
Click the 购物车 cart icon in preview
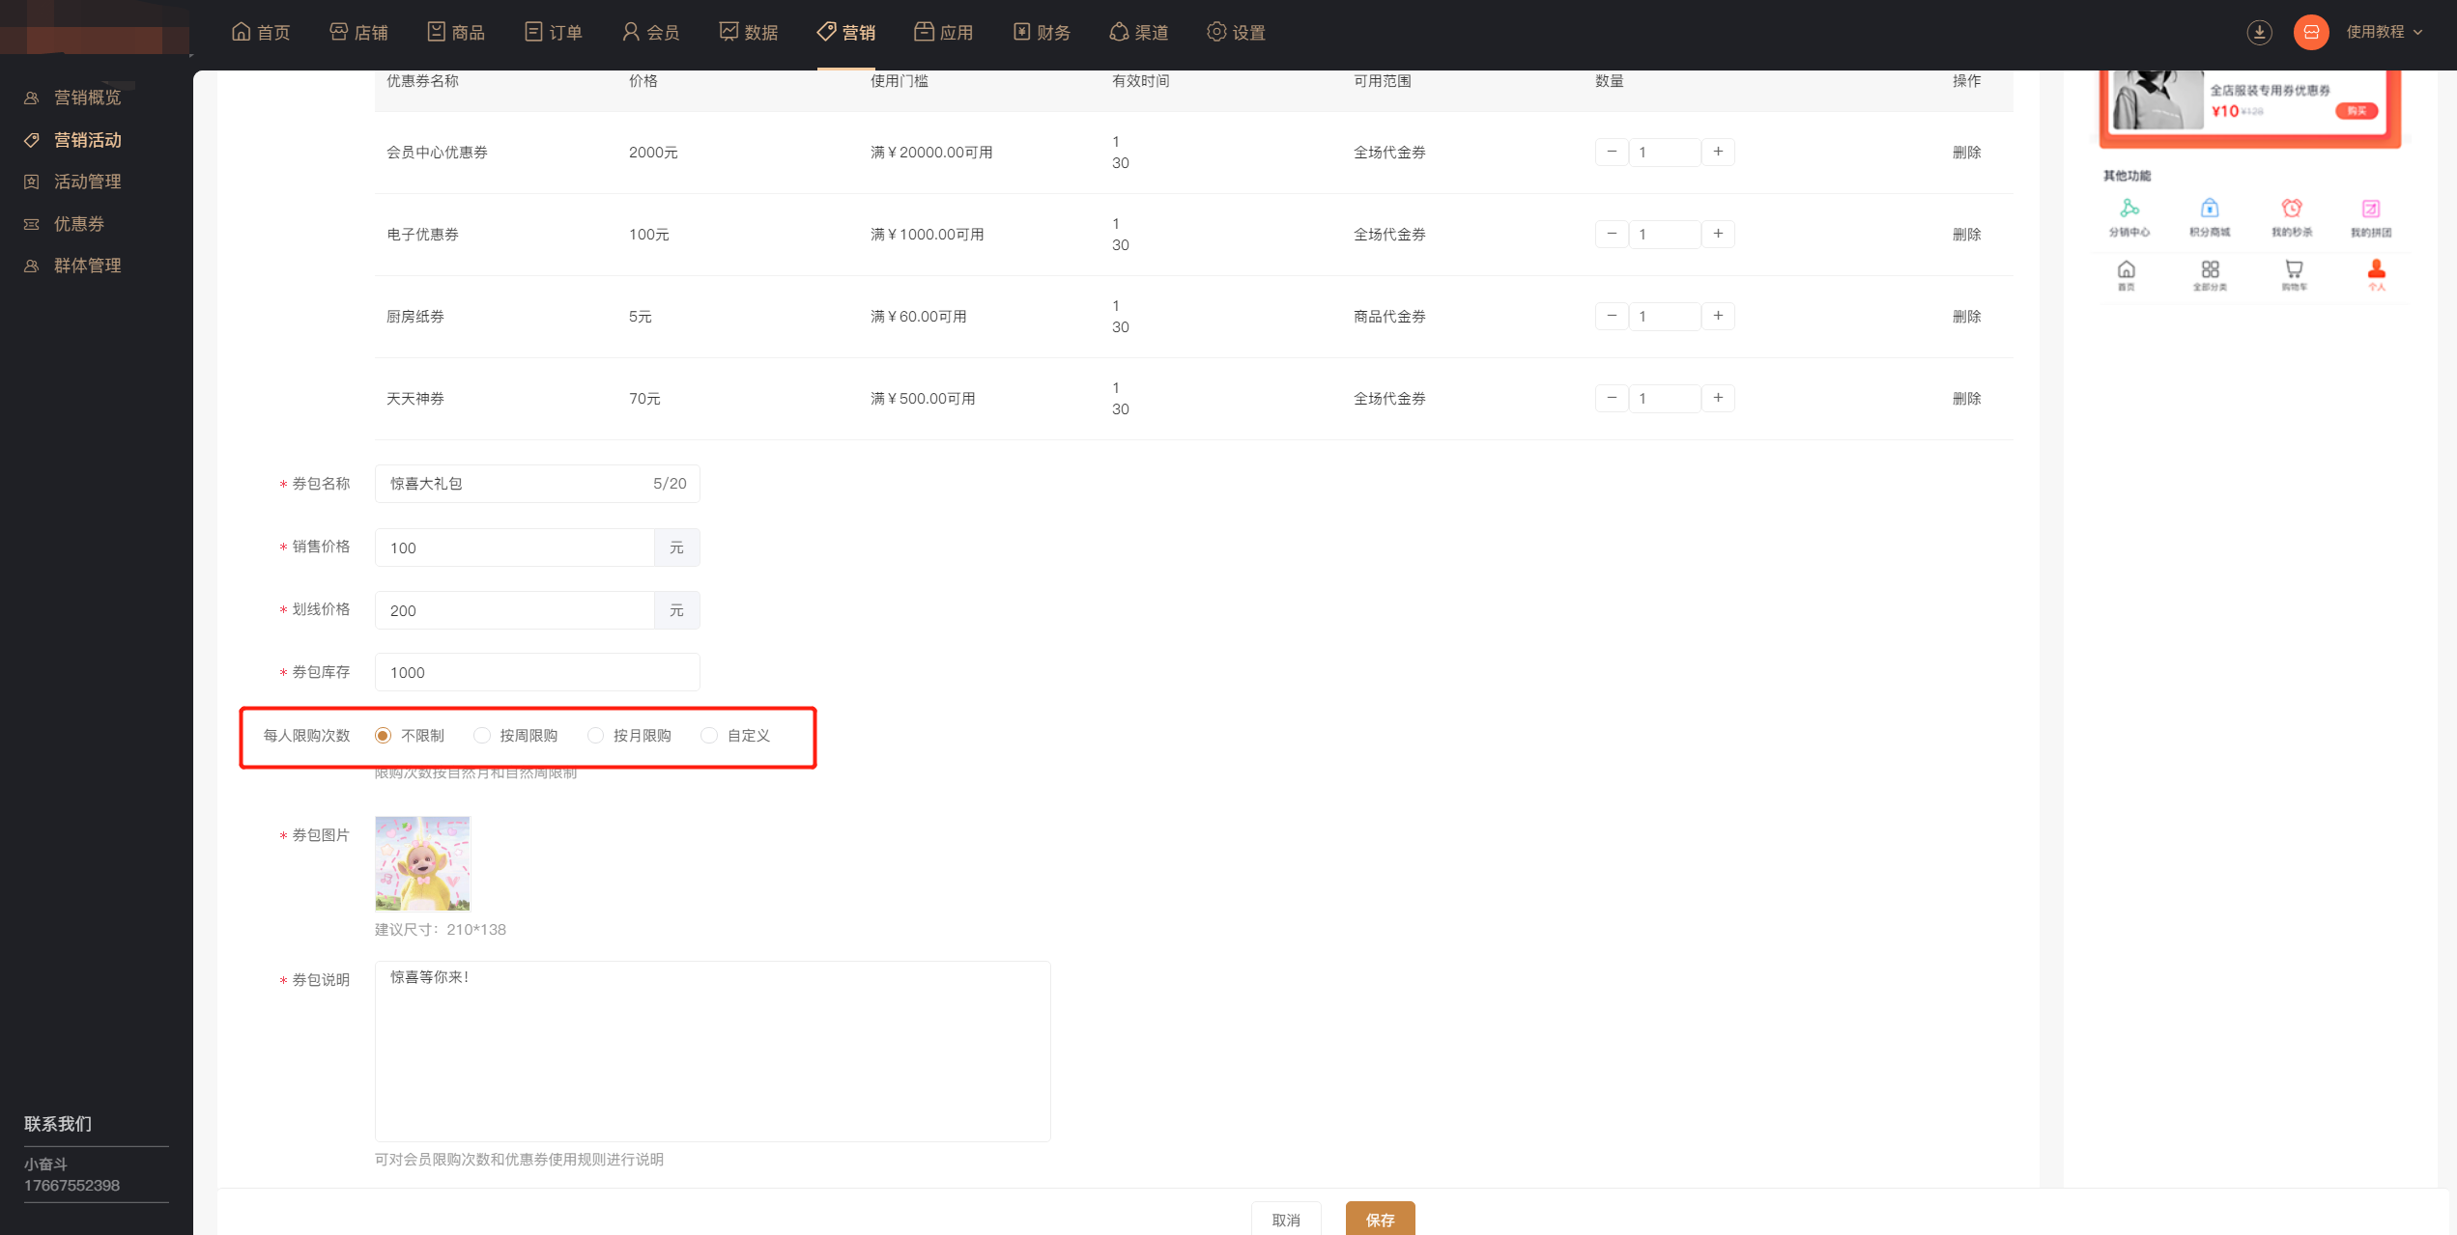[x=2293, y=269]
